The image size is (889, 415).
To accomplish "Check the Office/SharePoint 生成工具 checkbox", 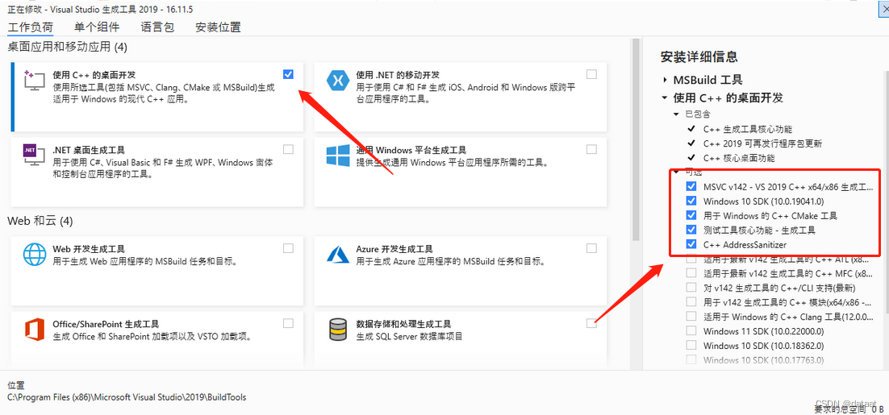I will (x=288, y=323).
